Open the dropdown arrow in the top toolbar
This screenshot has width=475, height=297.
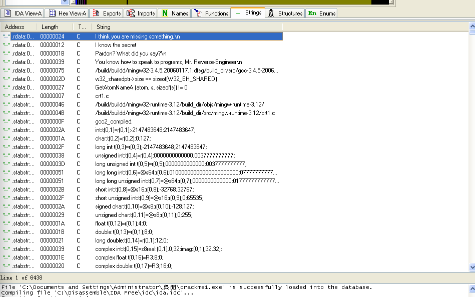[x=65, y=2]
